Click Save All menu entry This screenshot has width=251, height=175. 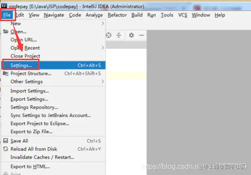pos(53,141)
